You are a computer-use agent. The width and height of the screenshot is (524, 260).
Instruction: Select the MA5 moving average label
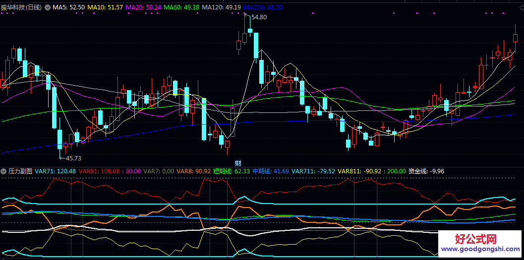click(x=68, y=7)
